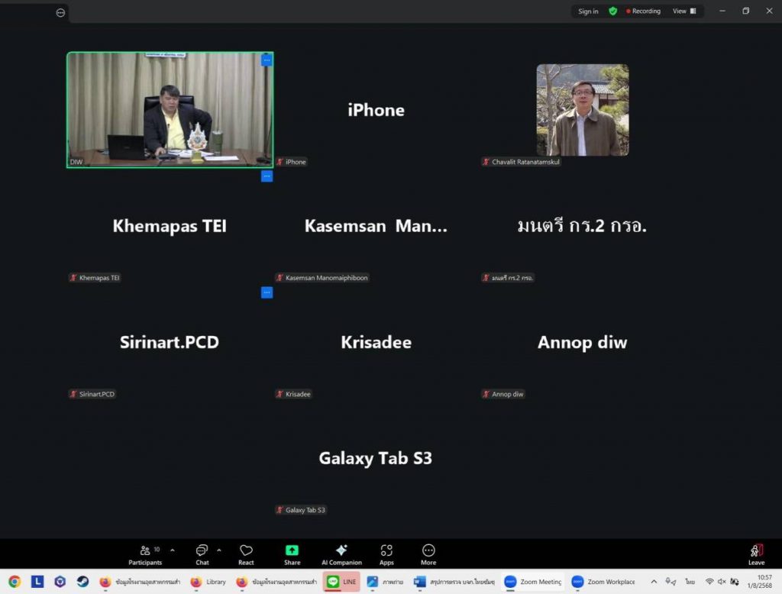782x594 pixels.
Task: Select the Kasemsan Manomaiphiboon participant tile
Action: coord(376,227)
